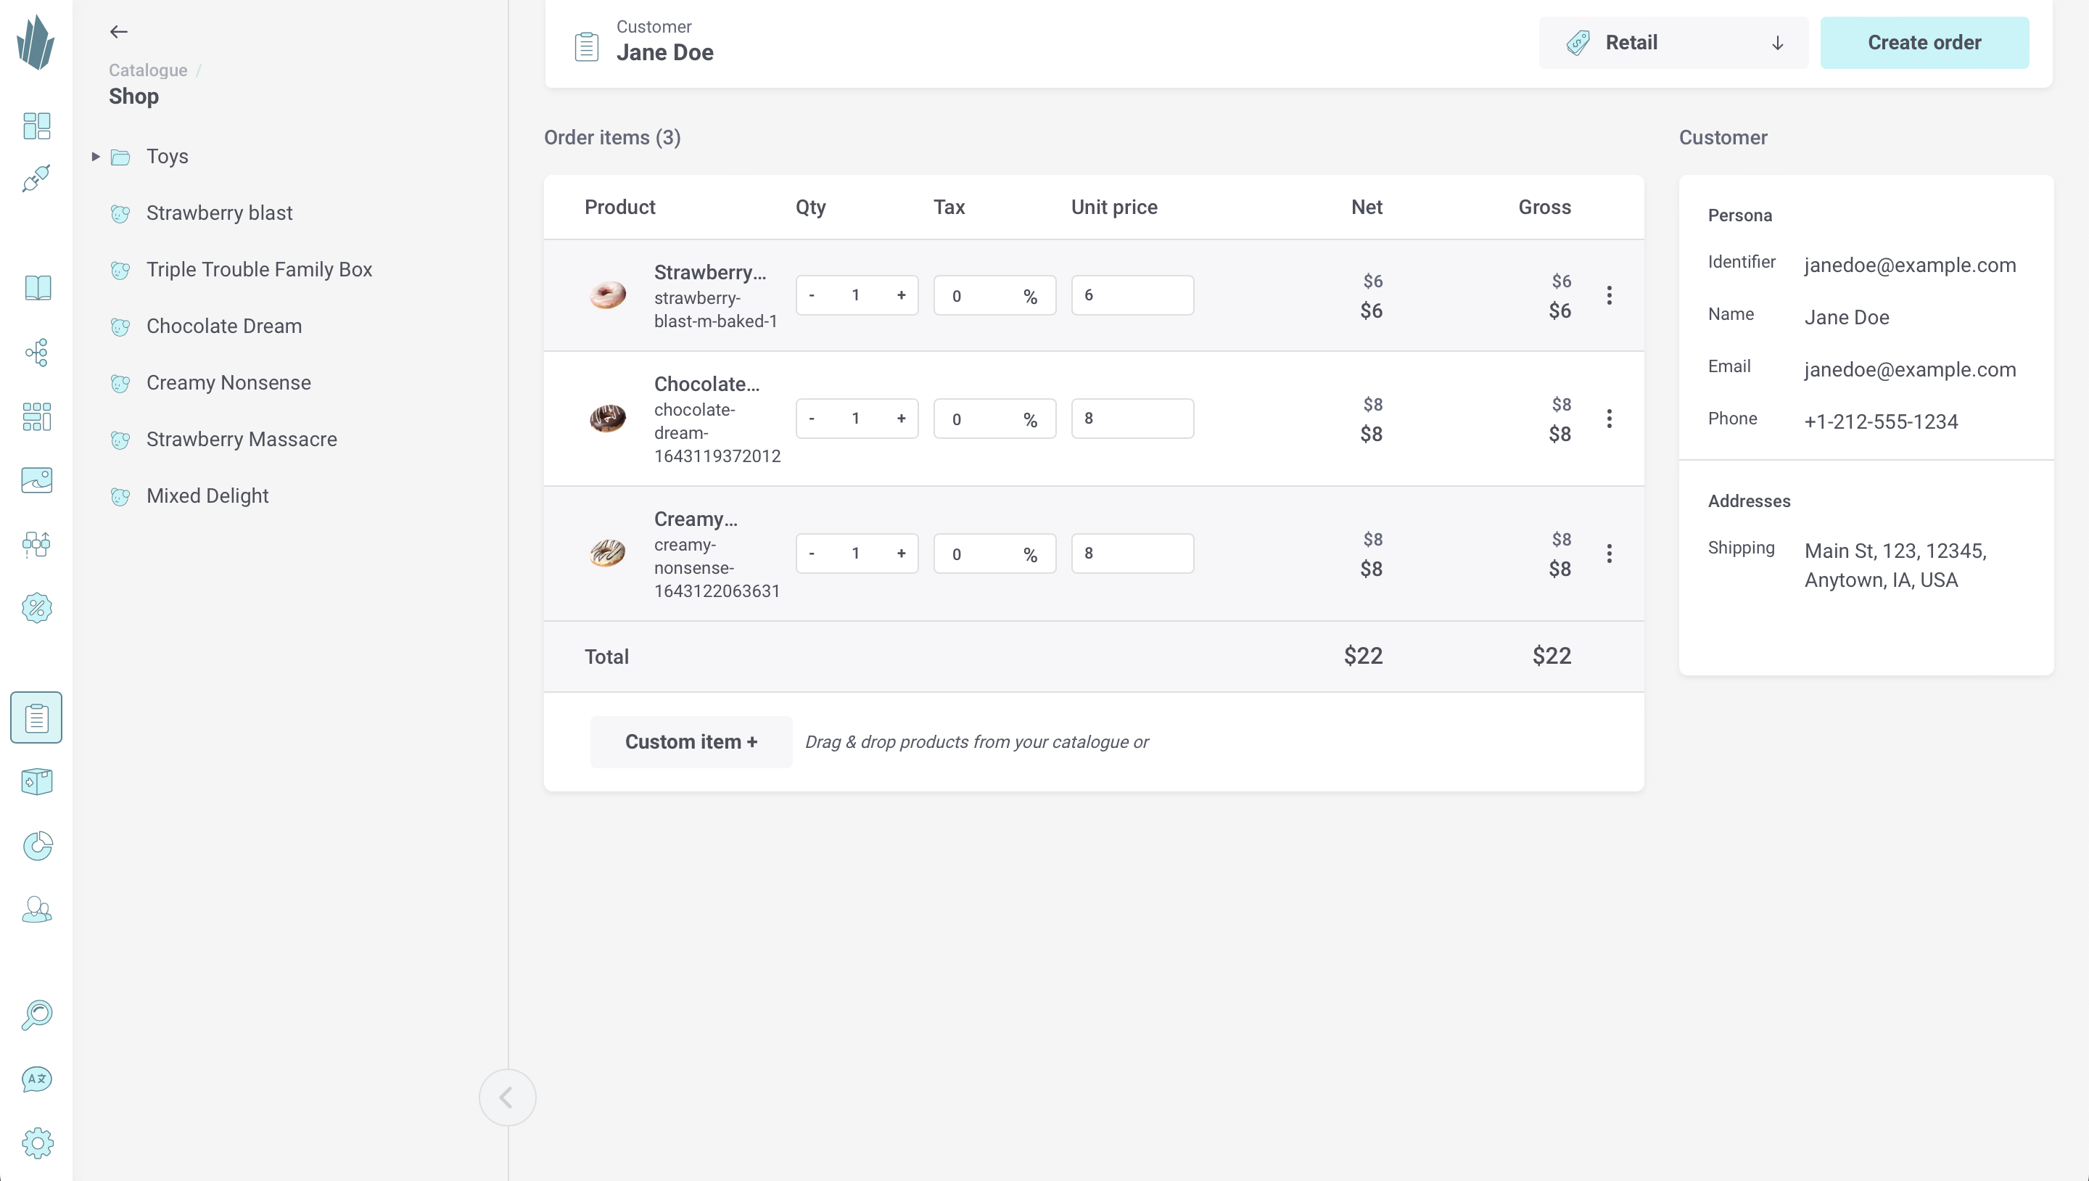Viewport: 2089px width, 1181px height.
Task: Toggle the three-dot menu for Creamy item
Action: coord(1608,553)
